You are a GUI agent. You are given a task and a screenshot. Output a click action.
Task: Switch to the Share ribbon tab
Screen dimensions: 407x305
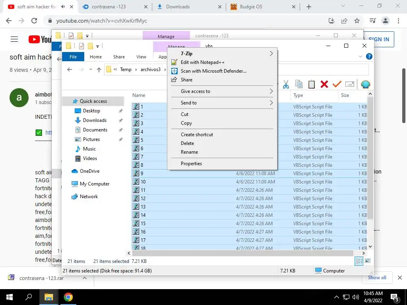119,57
